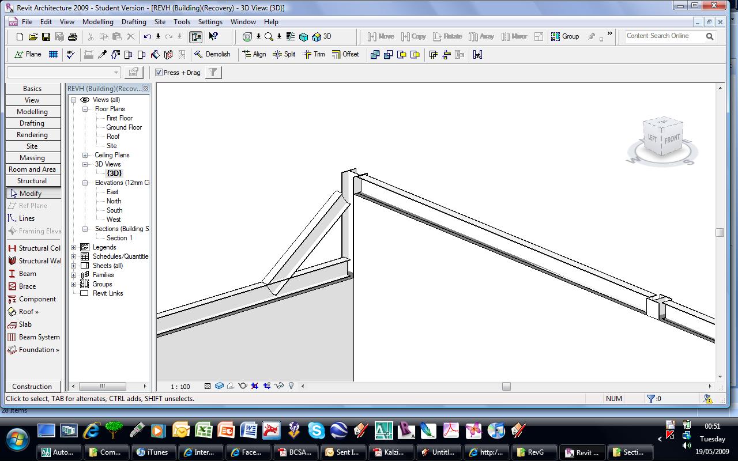This screenshot has width=738, height=461.
Task: Open the South elevation view
Action: pos(114,210)
